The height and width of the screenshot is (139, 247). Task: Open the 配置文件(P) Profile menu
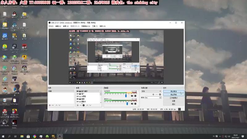pos(75,26)
